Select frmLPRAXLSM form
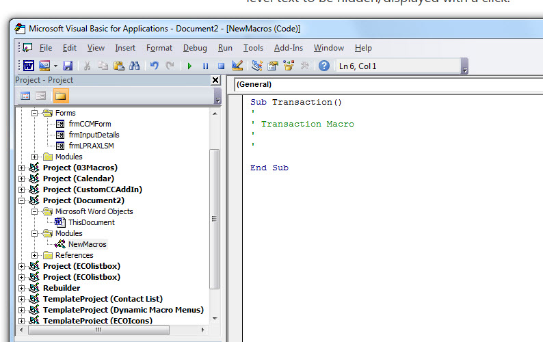The image size is (543, 342). pos(91,146)
